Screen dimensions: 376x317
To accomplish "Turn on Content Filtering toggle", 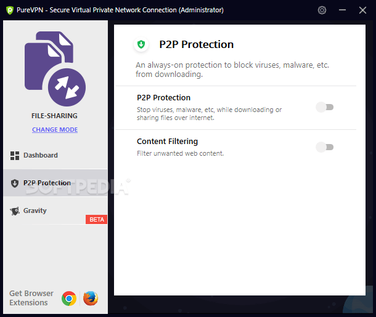I will coord(325,147).
